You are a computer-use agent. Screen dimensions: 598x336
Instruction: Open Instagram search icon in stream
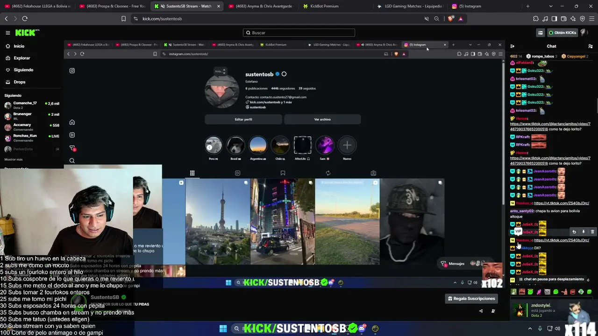tap(72, 161)
